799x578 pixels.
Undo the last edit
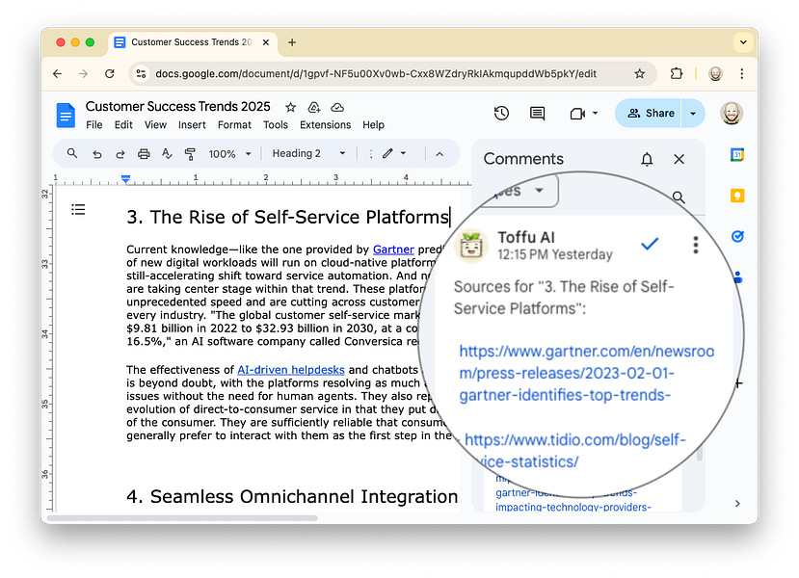tap(96, 154)
